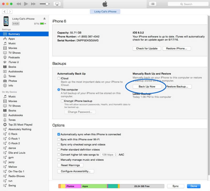Click Back Up Now button
Image resolution: width=210 pixels, height=191 pixels.
147,87
